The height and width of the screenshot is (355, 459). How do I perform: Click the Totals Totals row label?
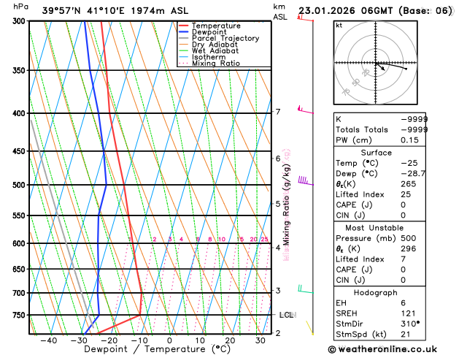point(362,130)
